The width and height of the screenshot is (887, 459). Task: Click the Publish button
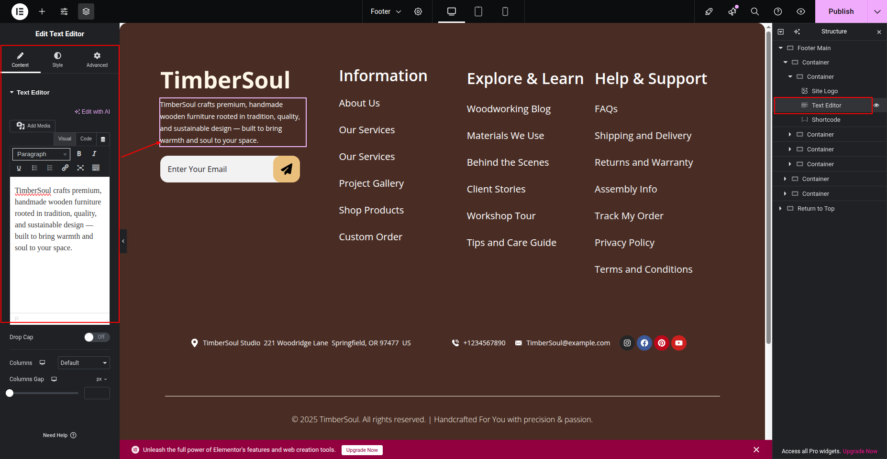(x=841, y=11)
